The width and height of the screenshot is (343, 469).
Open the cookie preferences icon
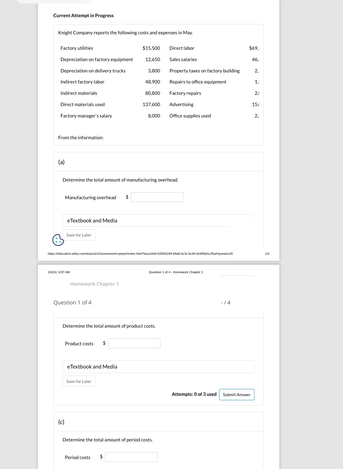pos(58,240)
